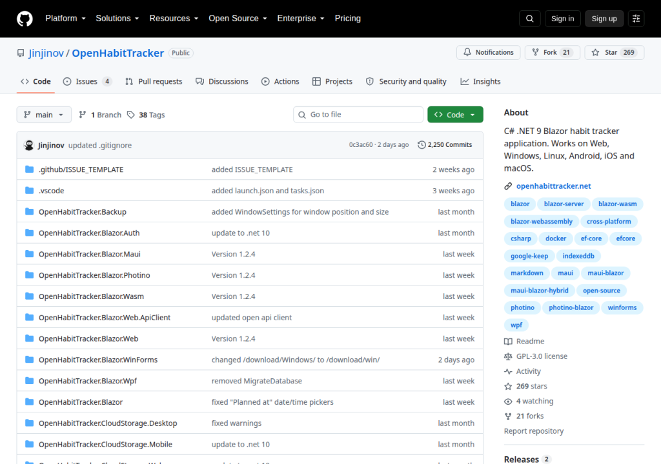Open the google-keep topic tag
This screenshot has width=661, height=464.
click(529, 256)
